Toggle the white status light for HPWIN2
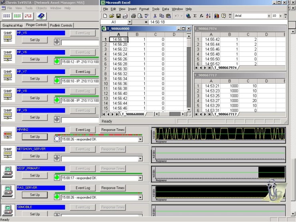This screenshot has height=222, width=296. [x=57, y=139]
